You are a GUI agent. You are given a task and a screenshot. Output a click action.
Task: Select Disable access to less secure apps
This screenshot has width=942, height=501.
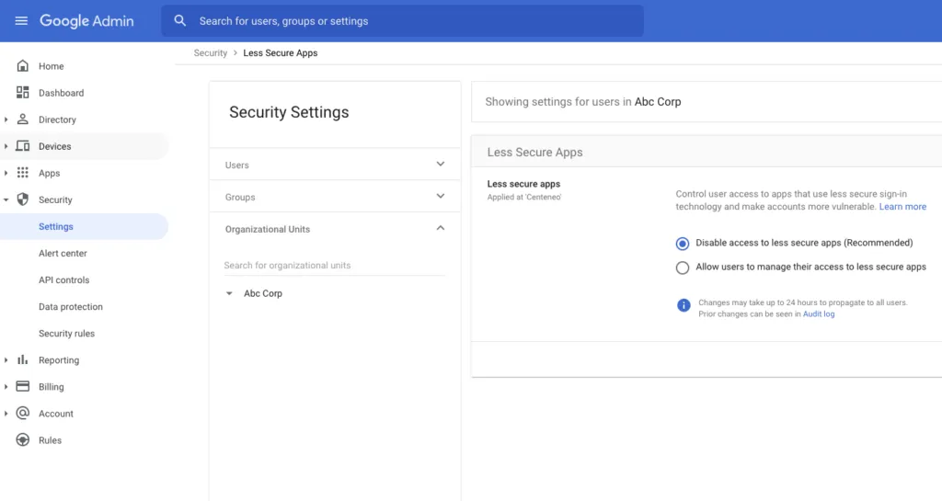[x=683, y=244]
